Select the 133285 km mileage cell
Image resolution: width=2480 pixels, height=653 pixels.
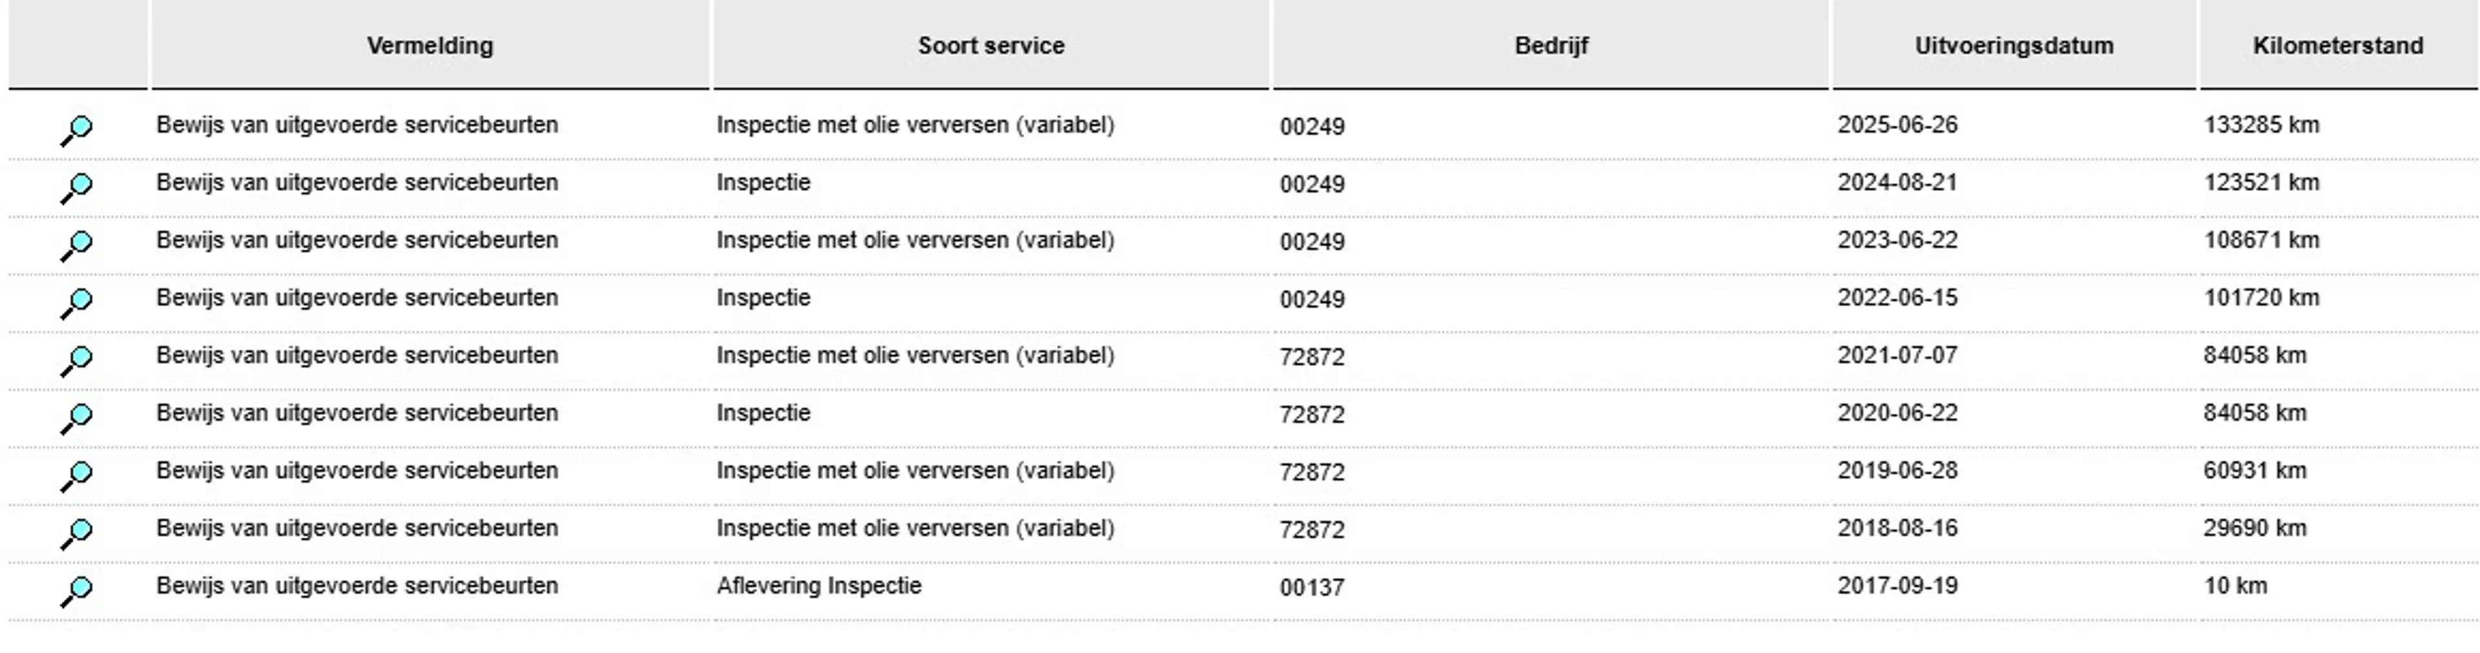[2262, 125]
